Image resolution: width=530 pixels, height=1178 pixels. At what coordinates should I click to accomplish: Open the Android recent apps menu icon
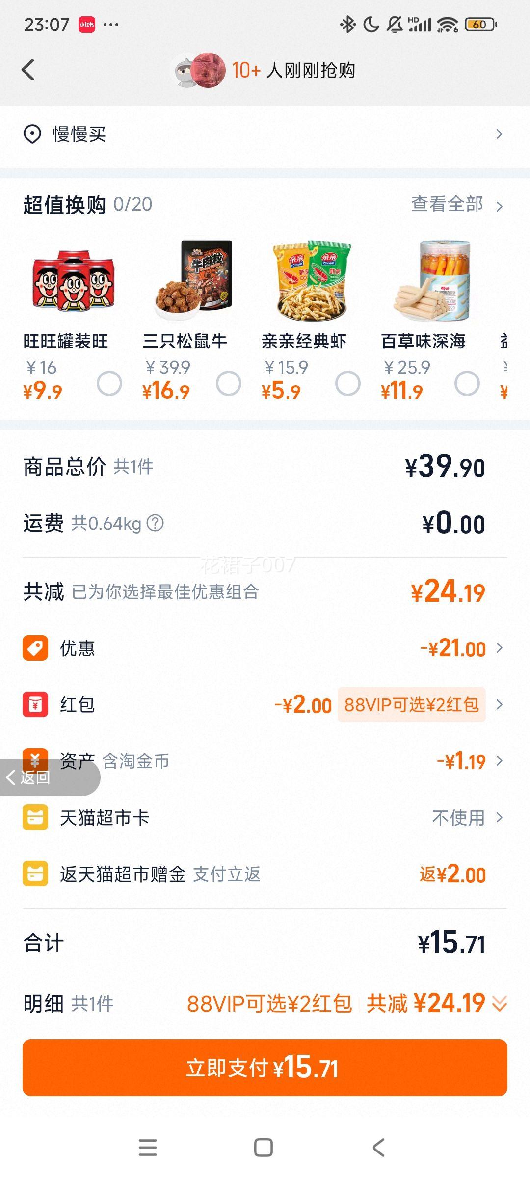[x=148, y=1148]
